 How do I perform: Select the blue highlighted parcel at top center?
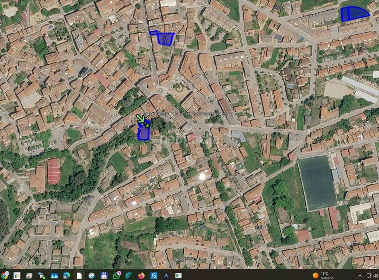(165, 39)
